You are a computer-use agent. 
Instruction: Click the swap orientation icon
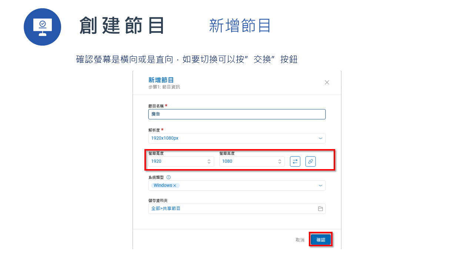click(x=295, y=161)
